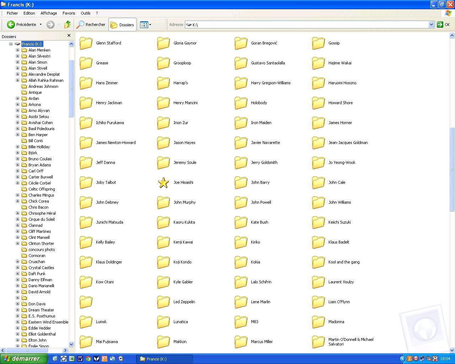Click the forward navigation arrow
Viewport: 455px width, 364px height.
pos(50,25)
